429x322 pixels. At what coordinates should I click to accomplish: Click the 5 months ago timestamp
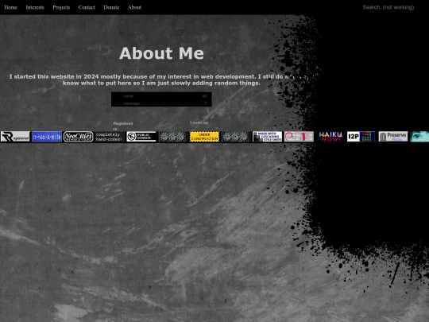click(x=199, y=122)
